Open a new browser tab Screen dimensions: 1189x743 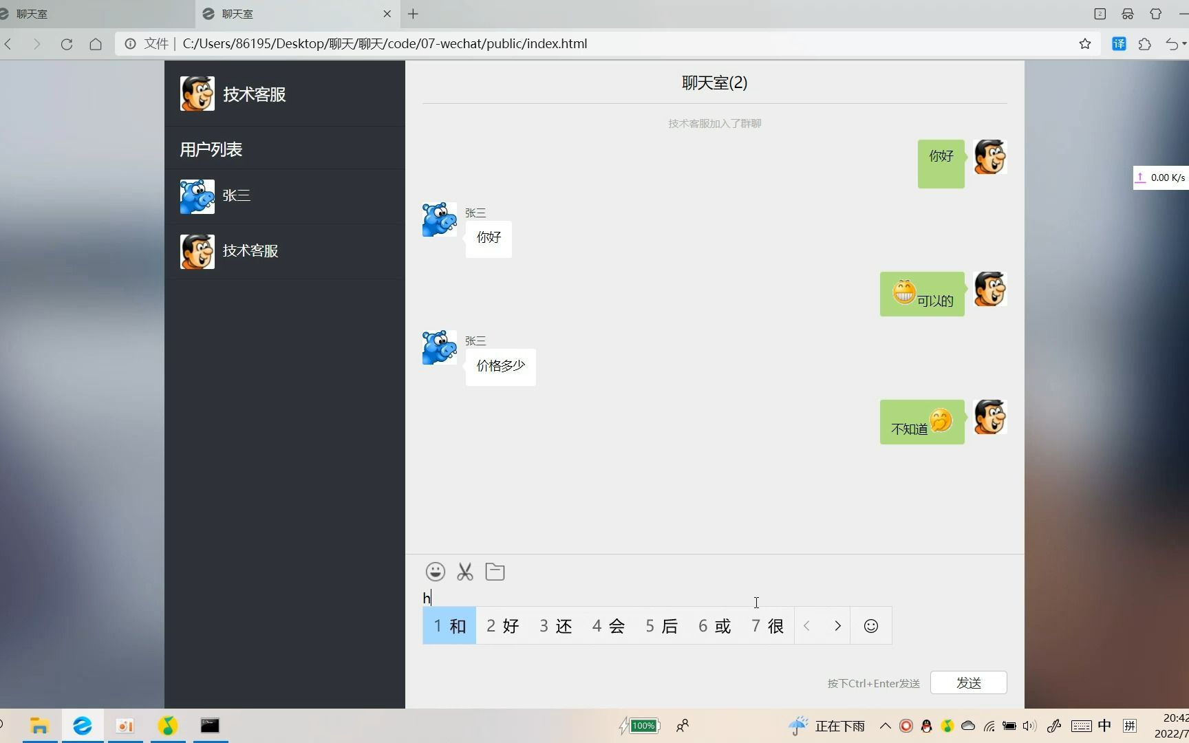413,14
